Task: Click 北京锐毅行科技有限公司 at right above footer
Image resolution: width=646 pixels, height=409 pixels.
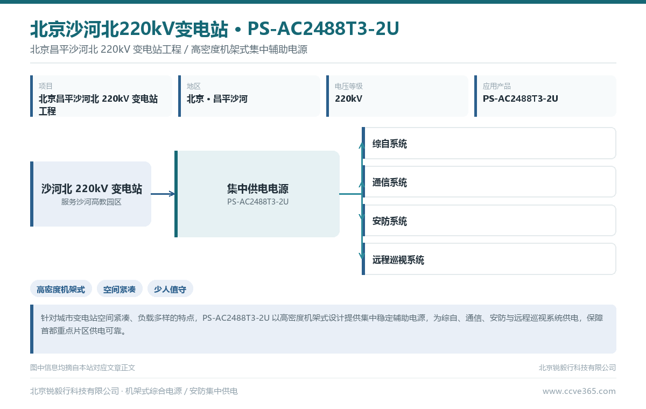Action: [x=577, y=368]
